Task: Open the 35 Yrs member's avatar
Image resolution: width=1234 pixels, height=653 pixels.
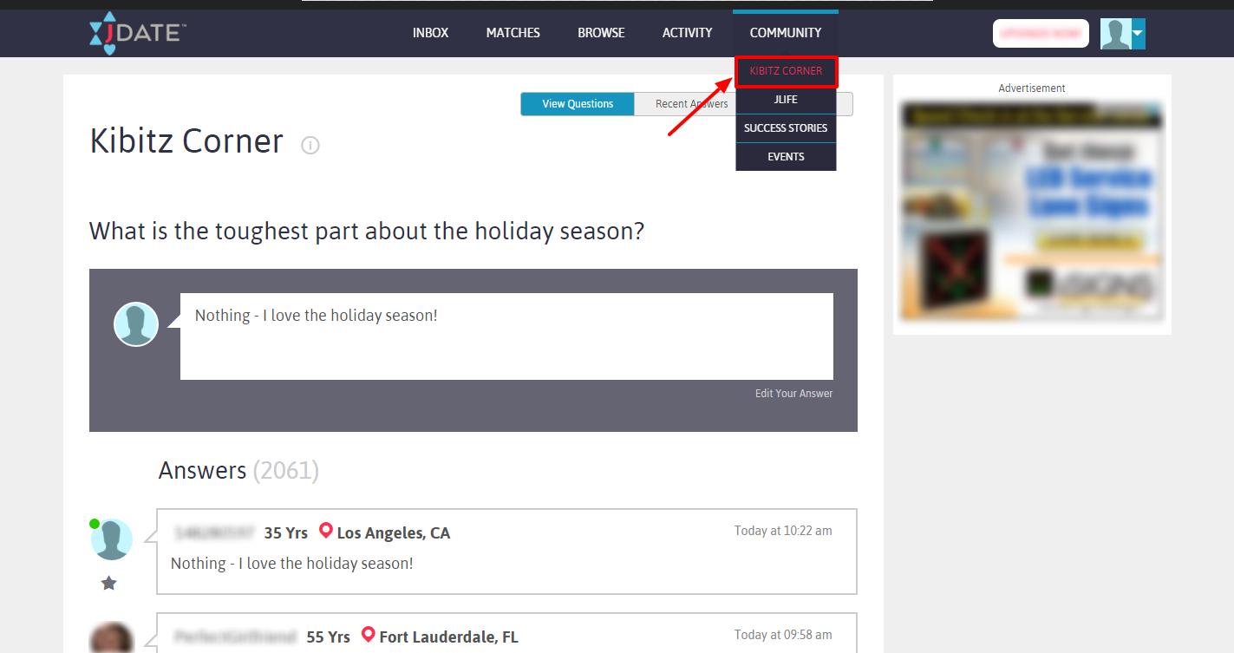Action: tap(112, 539)
